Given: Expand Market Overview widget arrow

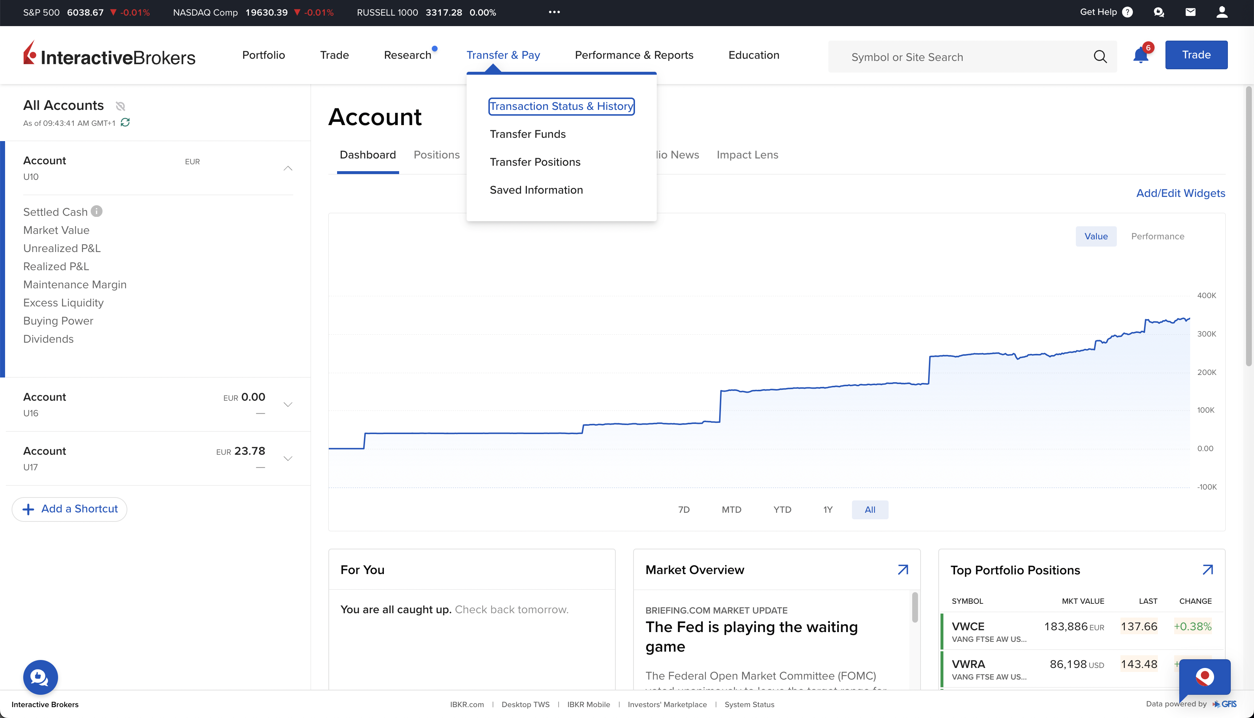Looking at the screenshot, I should (903, 570).
